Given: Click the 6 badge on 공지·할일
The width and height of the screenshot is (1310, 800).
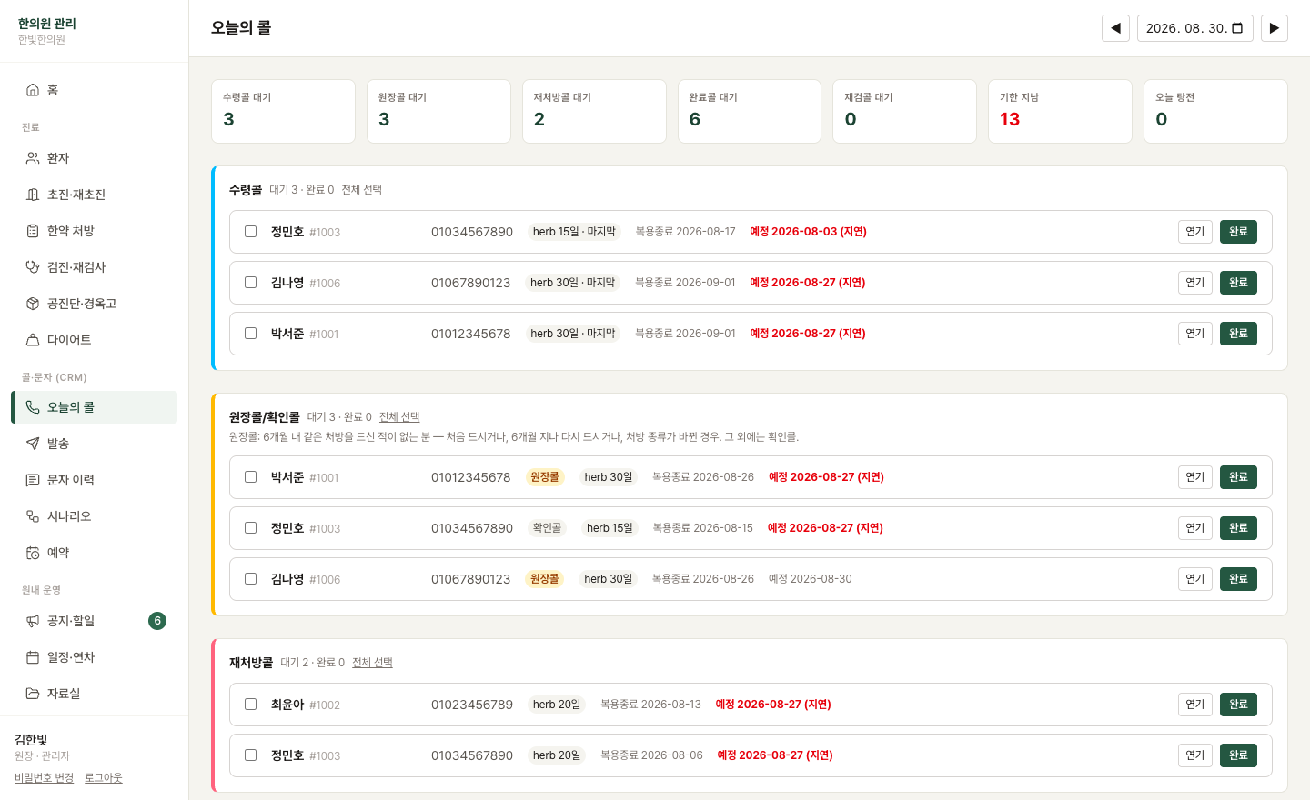Looking at the screenshot, I should (x=157, y=621).
